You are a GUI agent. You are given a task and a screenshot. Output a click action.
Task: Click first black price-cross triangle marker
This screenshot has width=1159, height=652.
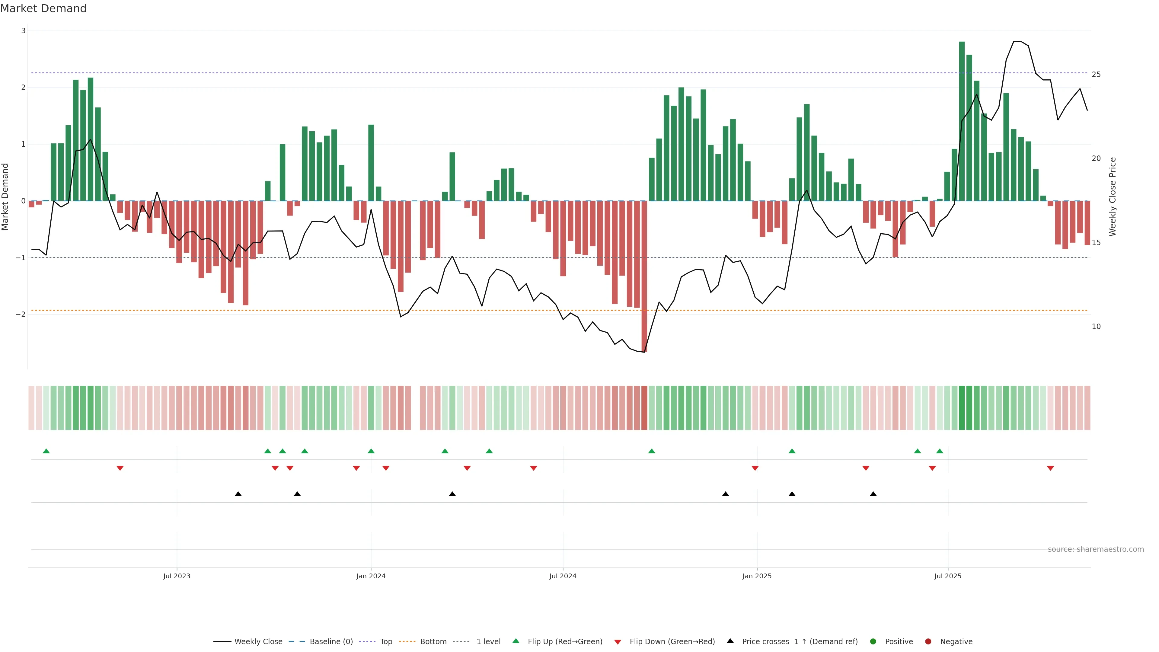238,494
